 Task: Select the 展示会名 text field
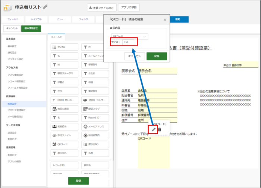click(x=65, y=153)
